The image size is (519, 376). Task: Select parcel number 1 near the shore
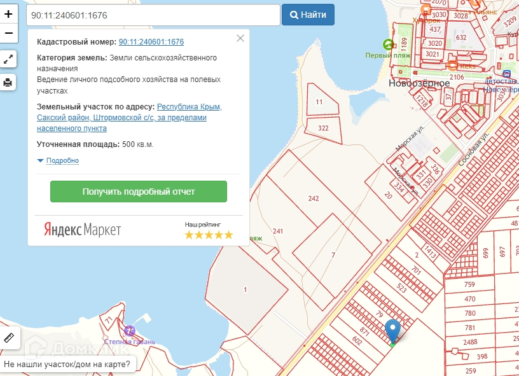[x=246, y=289]
